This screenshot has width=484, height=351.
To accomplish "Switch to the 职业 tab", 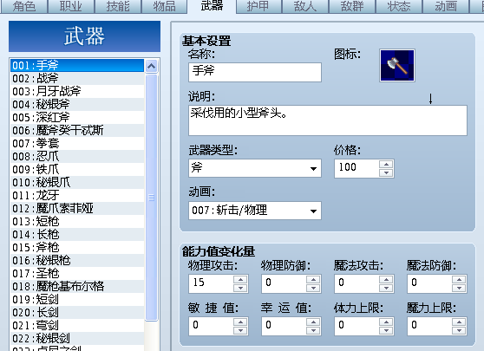I will point(70,6).
